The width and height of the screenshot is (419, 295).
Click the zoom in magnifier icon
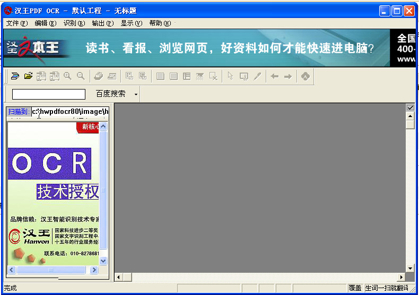[x=67, y=76]
